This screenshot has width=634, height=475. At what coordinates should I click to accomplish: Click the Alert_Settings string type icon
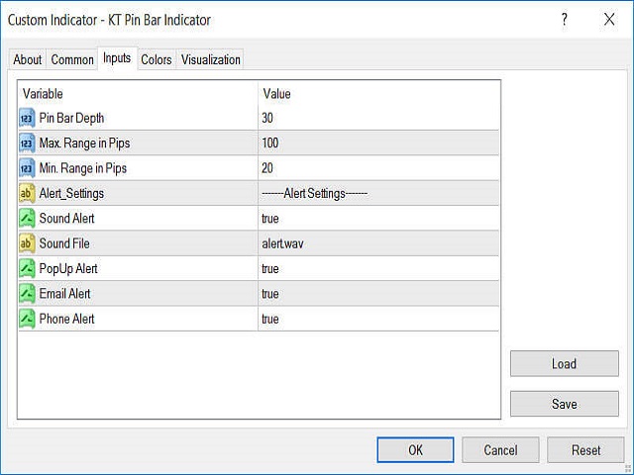pyautogui.click(x=28, y=194)
